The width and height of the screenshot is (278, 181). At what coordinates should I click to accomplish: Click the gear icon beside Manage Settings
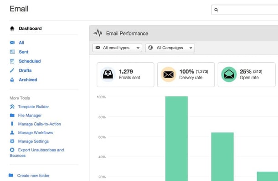point(12,141)
